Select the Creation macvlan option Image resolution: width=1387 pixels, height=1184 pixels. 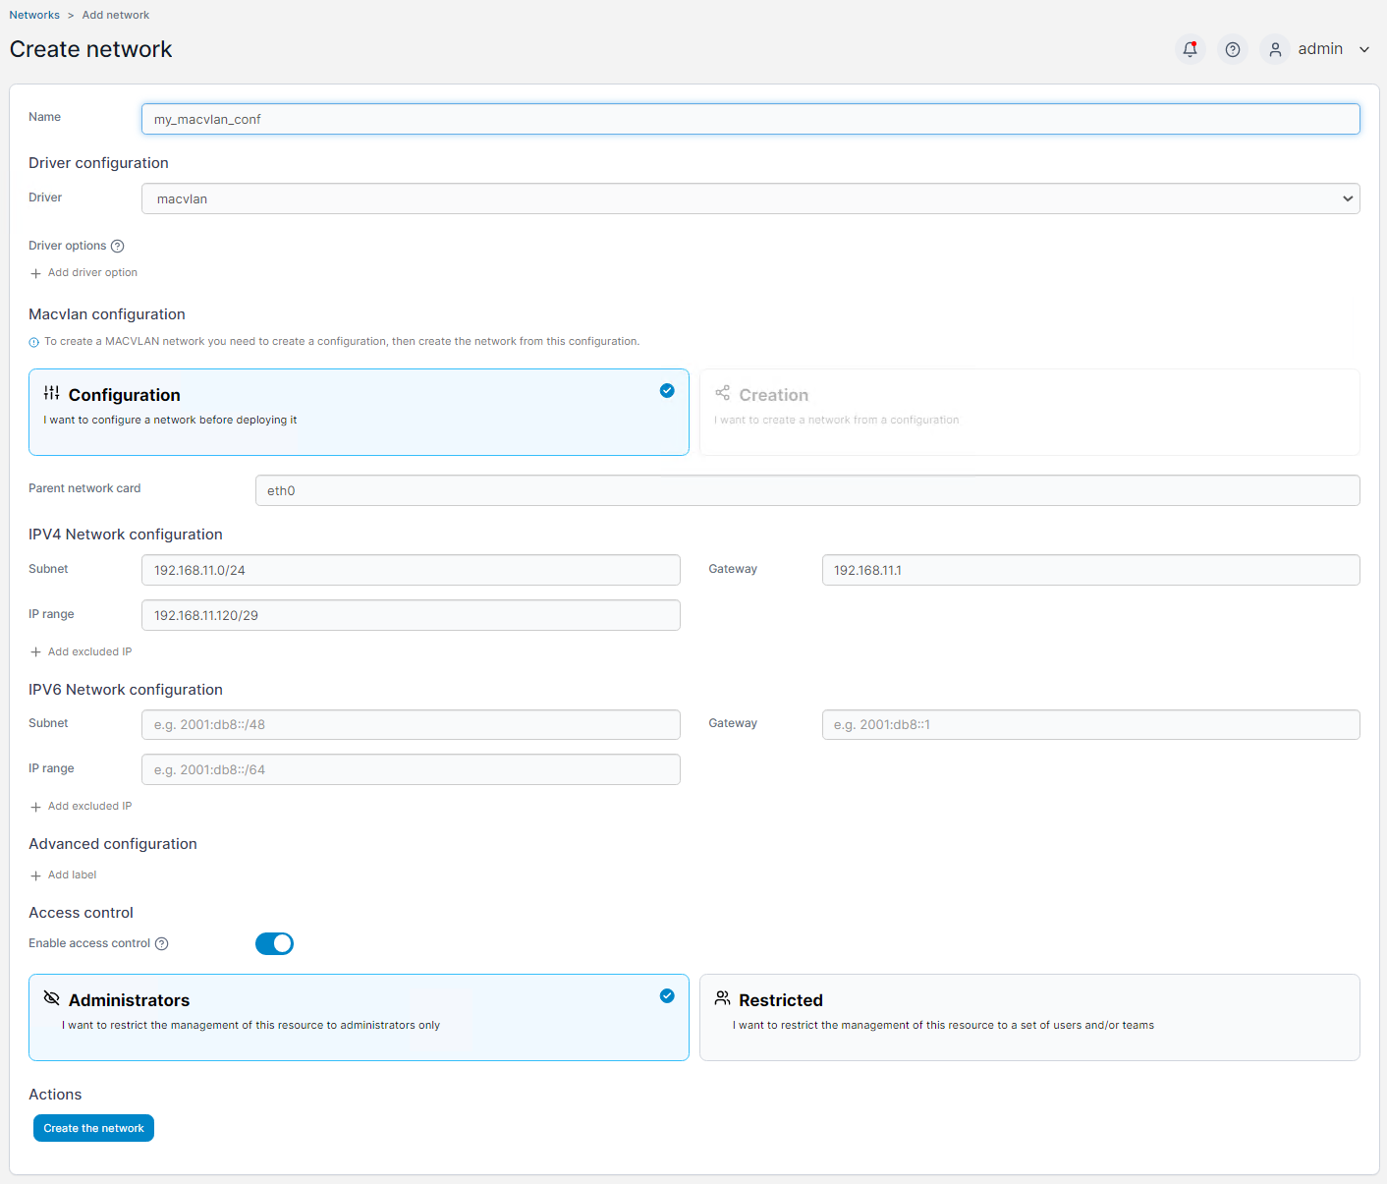(1029, 412)
